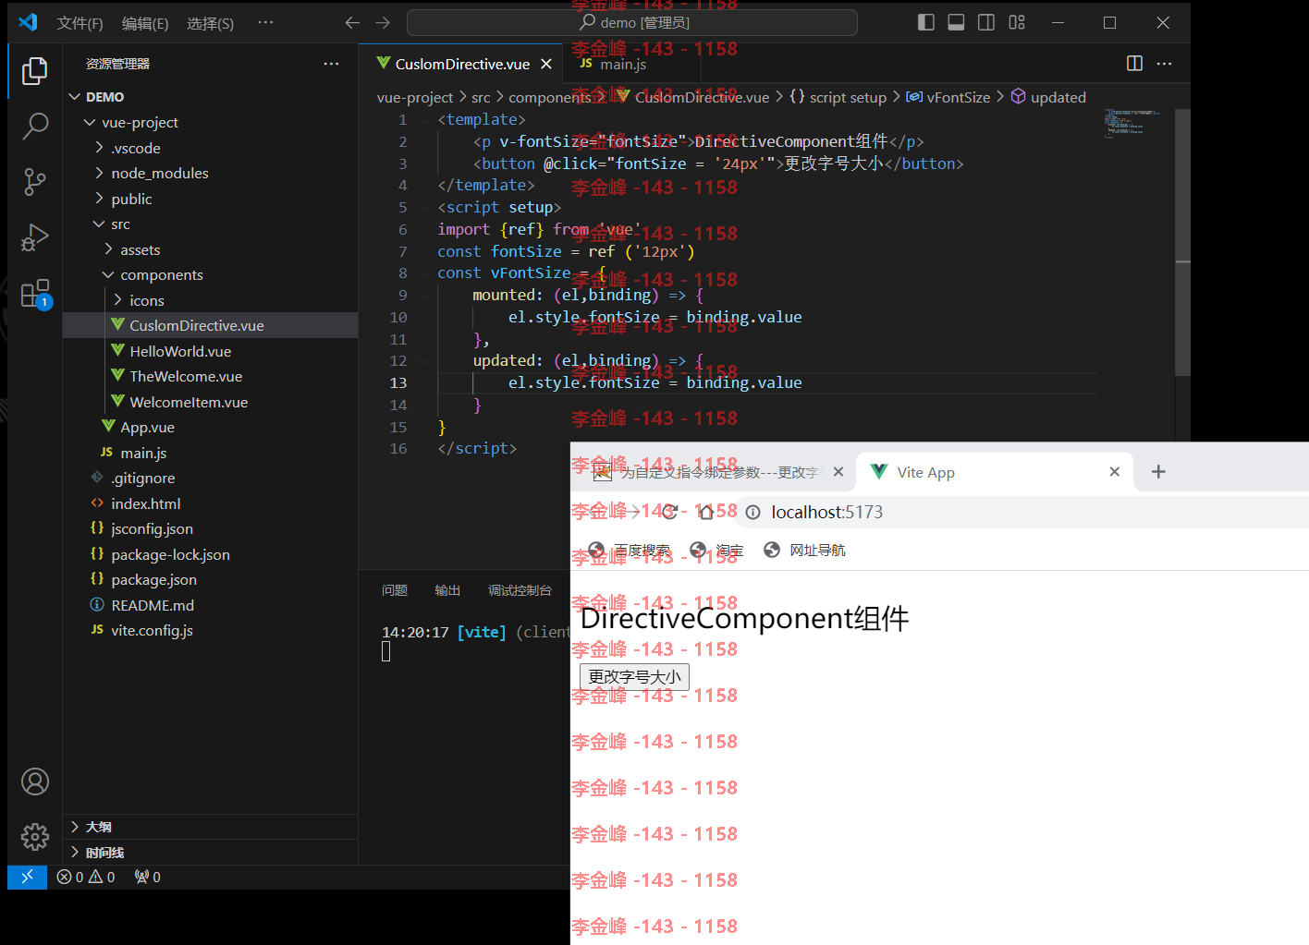Image resolution: width=1309 pixels, height=945 pixels.
Task: Open the 网址导航 bookmark
Action: click(x=804, y=551)
